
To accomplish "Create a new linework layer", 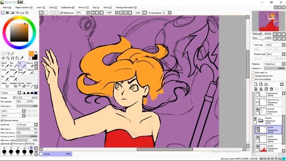I will [x=261, y=84].
